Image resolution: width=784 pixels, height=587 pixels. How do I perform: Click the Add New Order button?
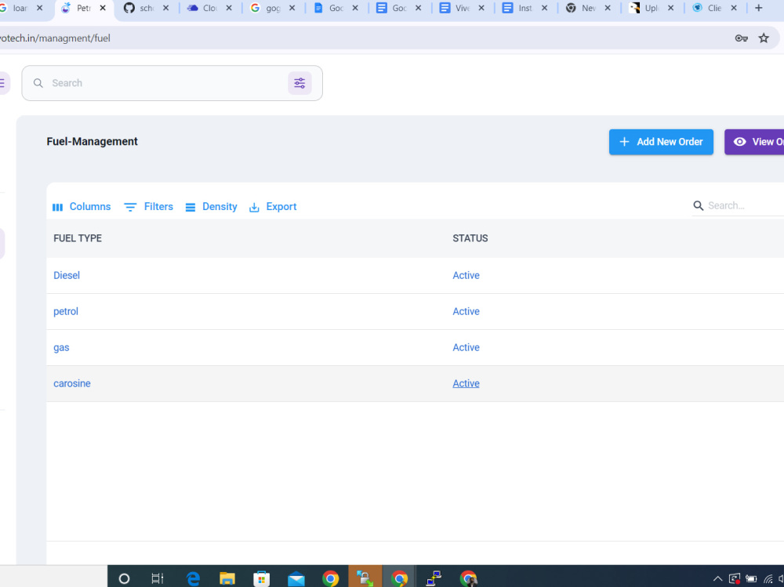pos(661,142)
